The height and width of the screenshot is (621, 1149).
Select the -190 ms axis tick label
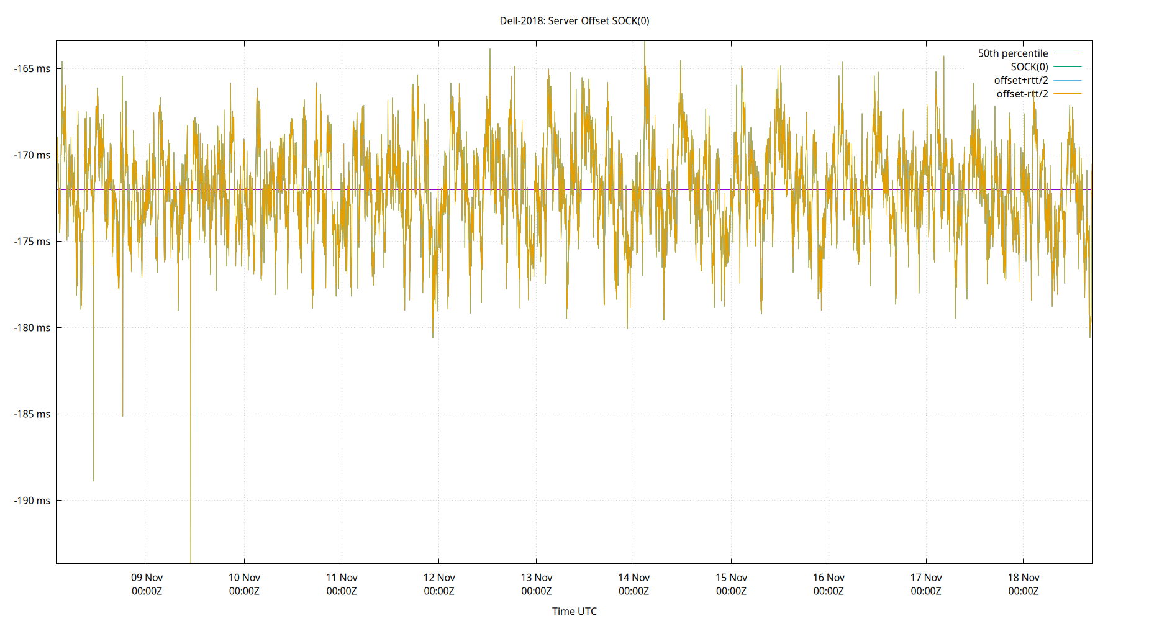click(x=33, y=501)
